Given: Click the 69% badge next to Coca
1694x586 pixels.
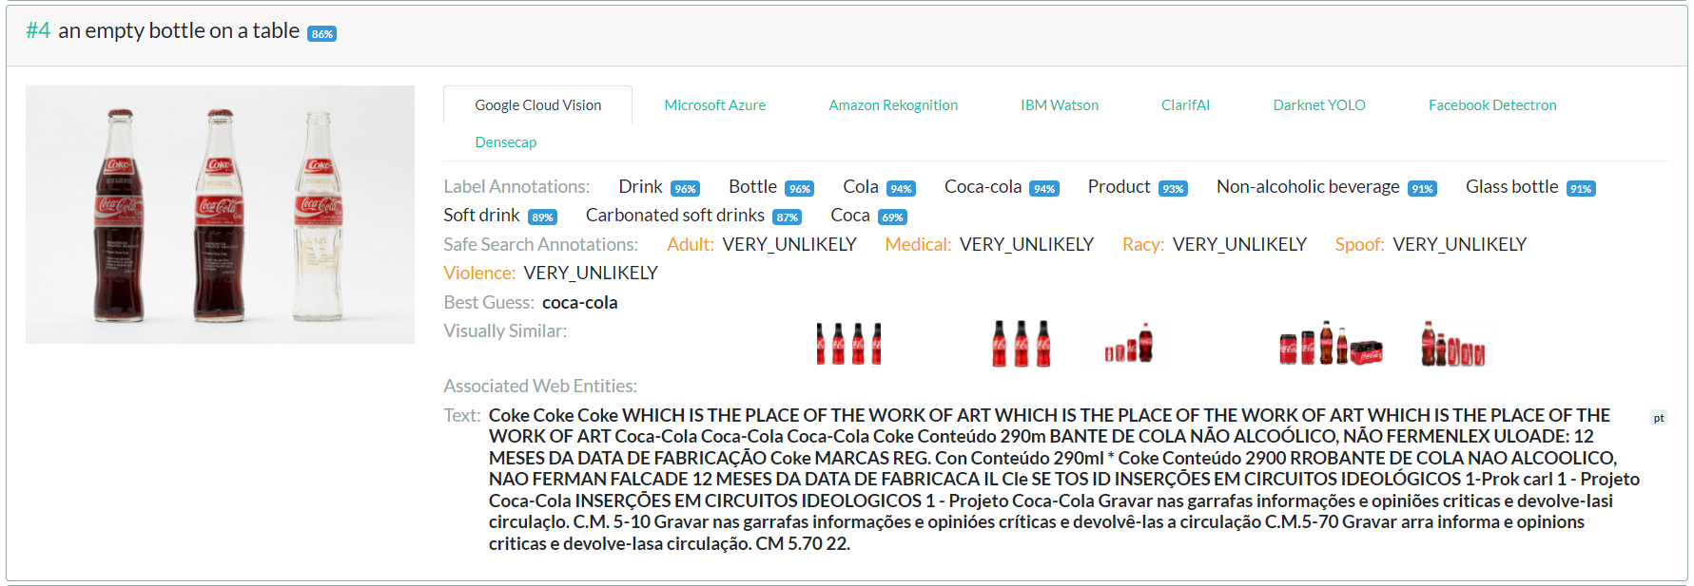Looking at the screenshot, I should click(x=893, y=217).
